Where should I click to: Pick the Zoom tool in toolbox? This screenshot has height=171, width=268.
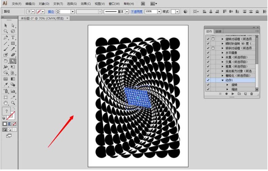[13, 103]
